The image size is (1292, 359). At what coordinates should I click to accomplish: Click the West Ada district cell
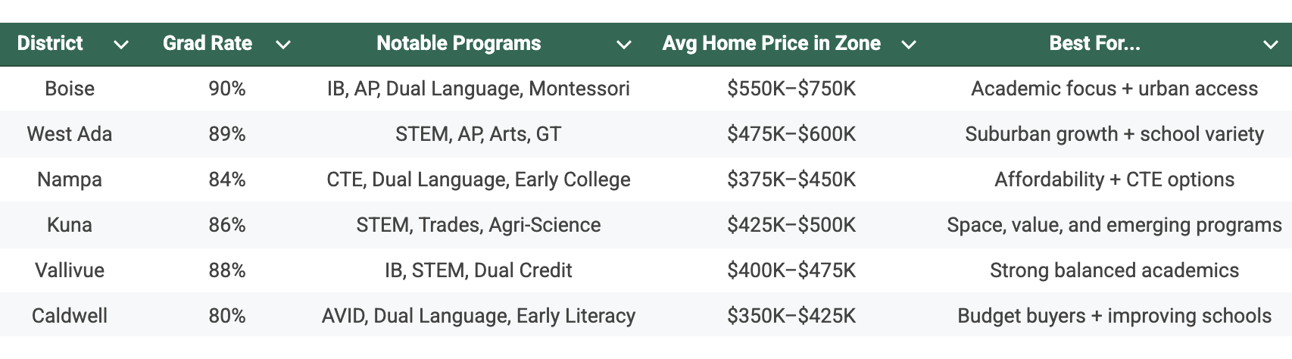pos(70,134)
